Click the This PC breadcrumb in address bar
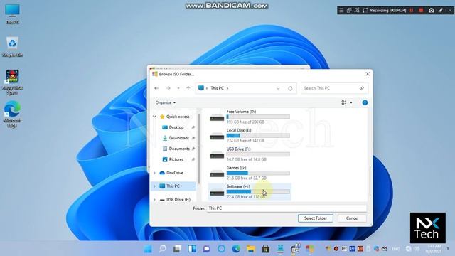Viewport: 455px width, 256px height. tap(217, 88)
